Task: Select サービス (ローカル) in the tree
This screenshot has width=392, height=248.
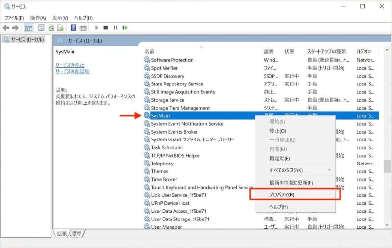Action: [24, 40]
